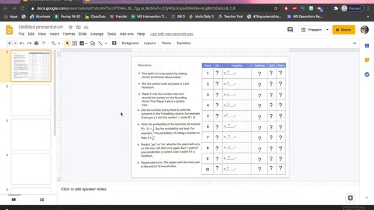Click the zoom magnifier tool
Image resolution: width=374 pixels, height=210 pixels.
53,43
